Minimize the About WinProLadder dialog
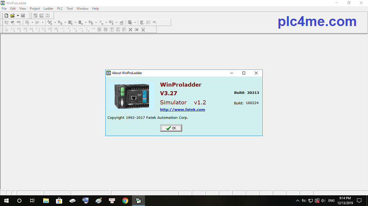 point(231,73)
